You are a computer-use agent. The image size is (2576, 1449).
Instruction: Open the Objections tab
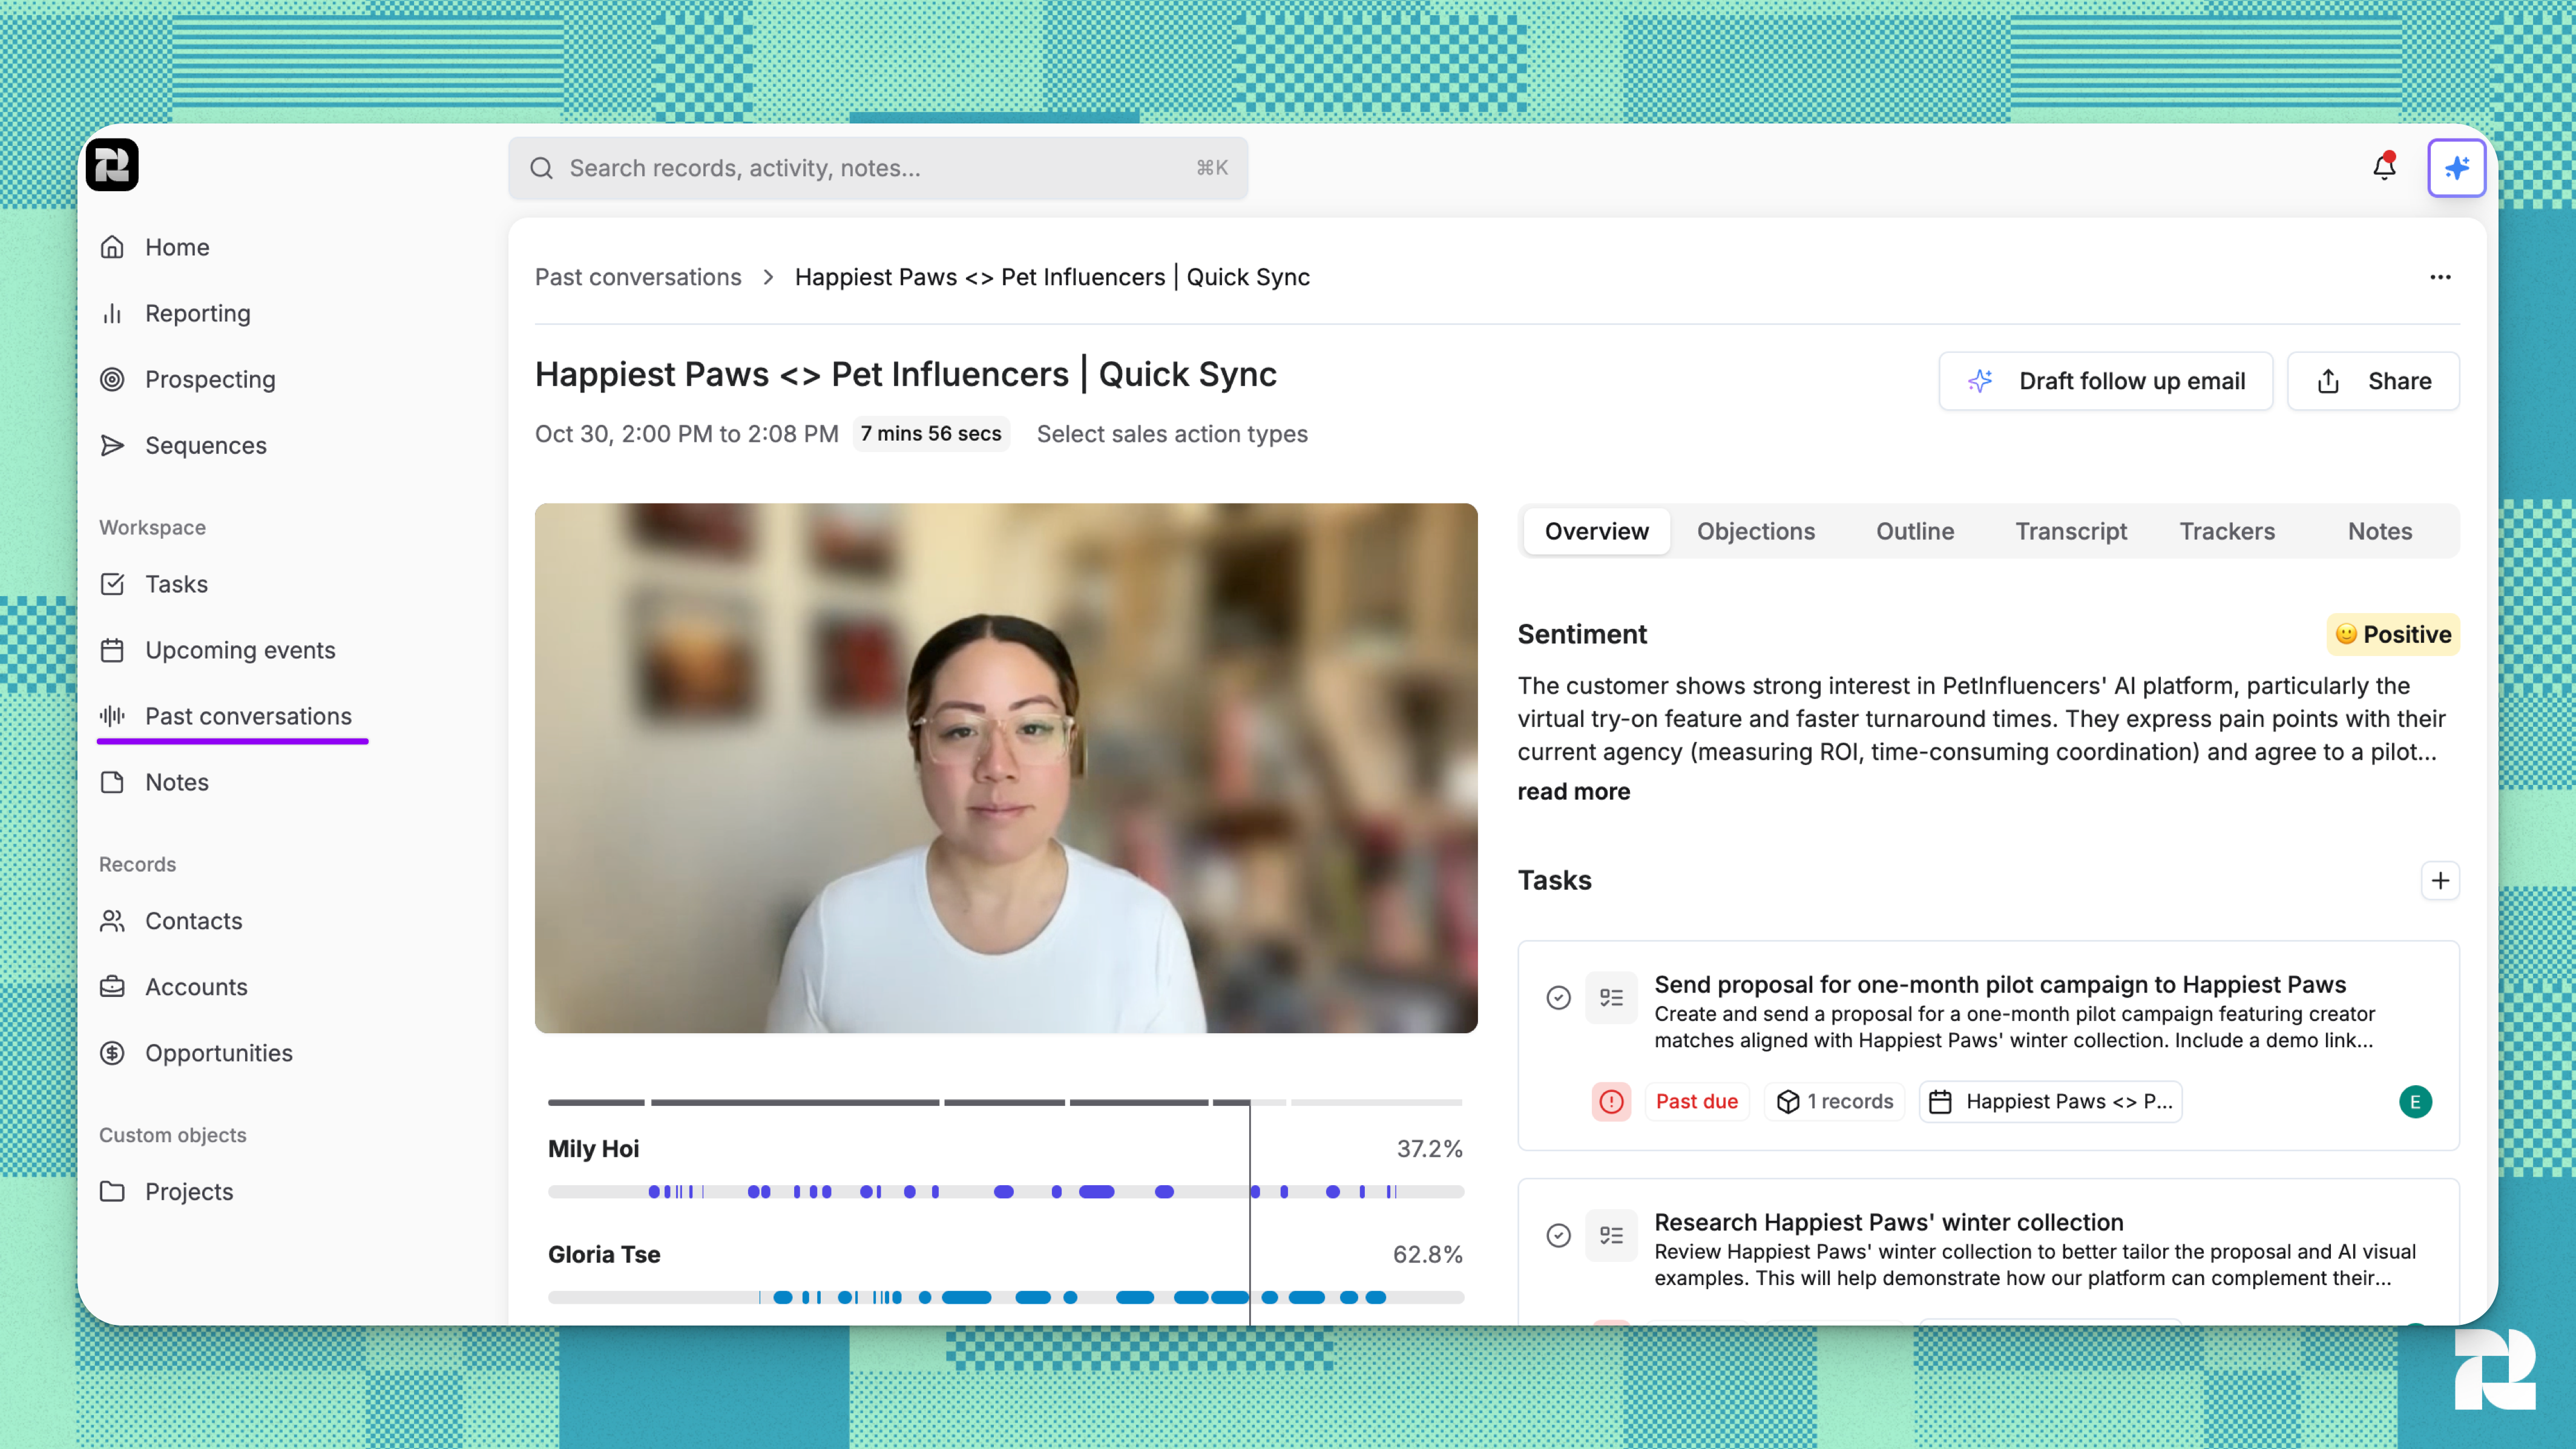click(x=1755, y=531)
